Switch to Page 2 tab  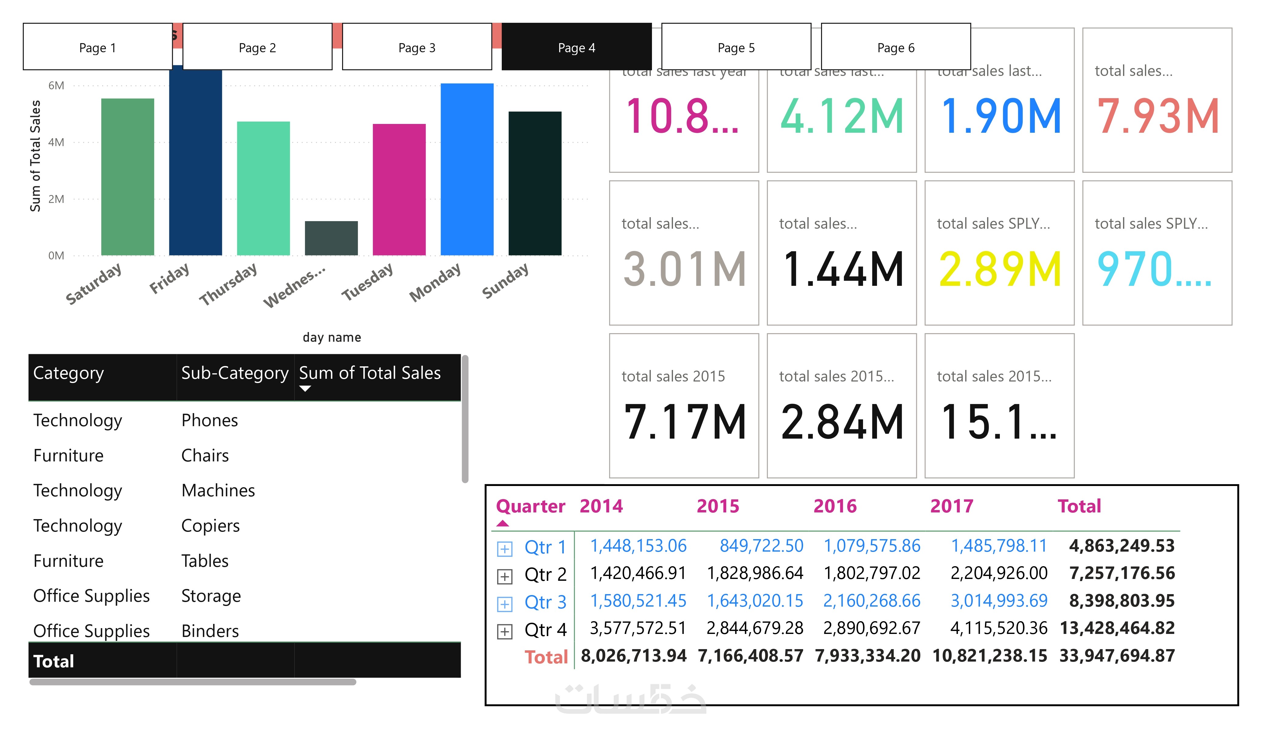257,47
